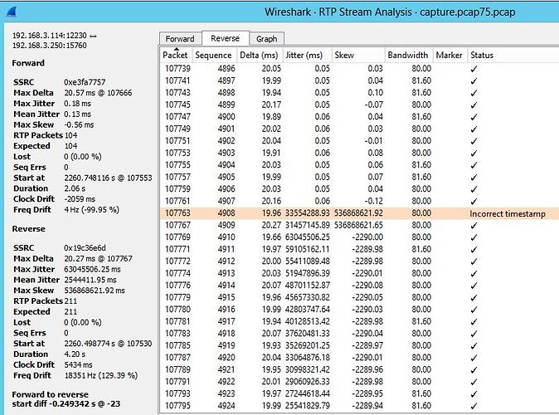
Task: Click sequence number 4898
Action: (x=226, y=93)
